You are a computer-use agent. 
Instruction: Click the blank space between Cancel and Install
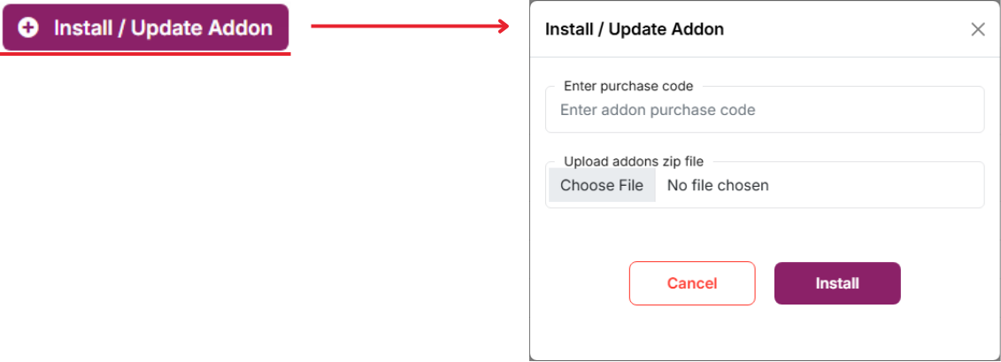click(x=765, y=283)
